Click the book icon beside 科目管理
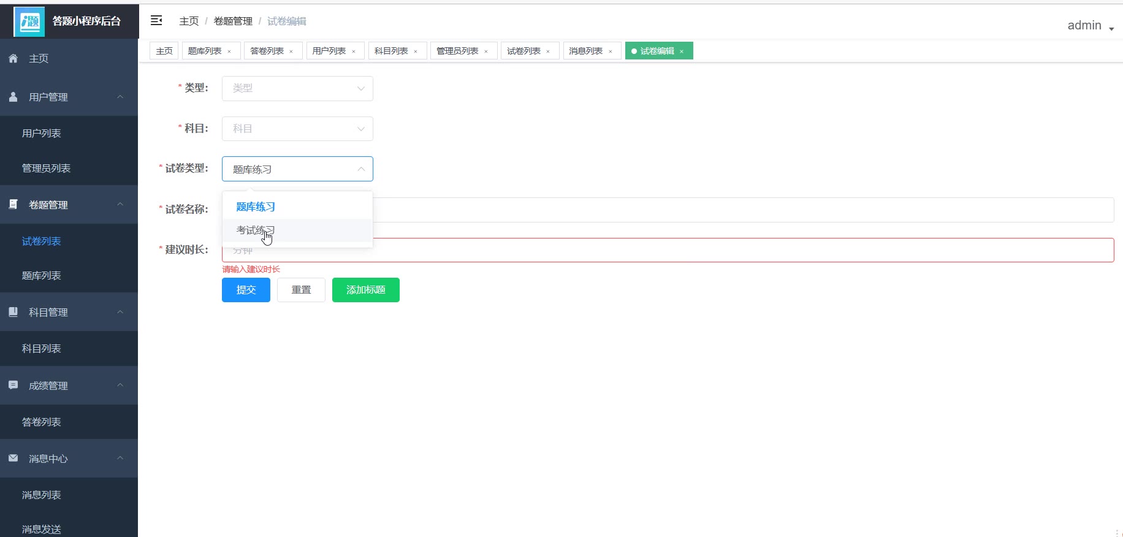Image resolution: width=1123 pixels, height=537 pixels. coord(13,312)
